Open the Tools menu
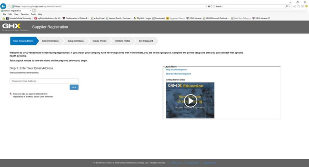Screen dimensions: 309x167 tap(33, 14)
